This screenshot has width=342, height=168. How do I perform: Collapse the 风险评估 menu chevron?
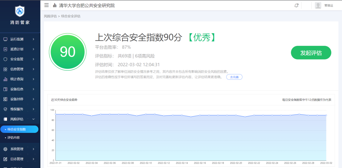tap(34, 119)
